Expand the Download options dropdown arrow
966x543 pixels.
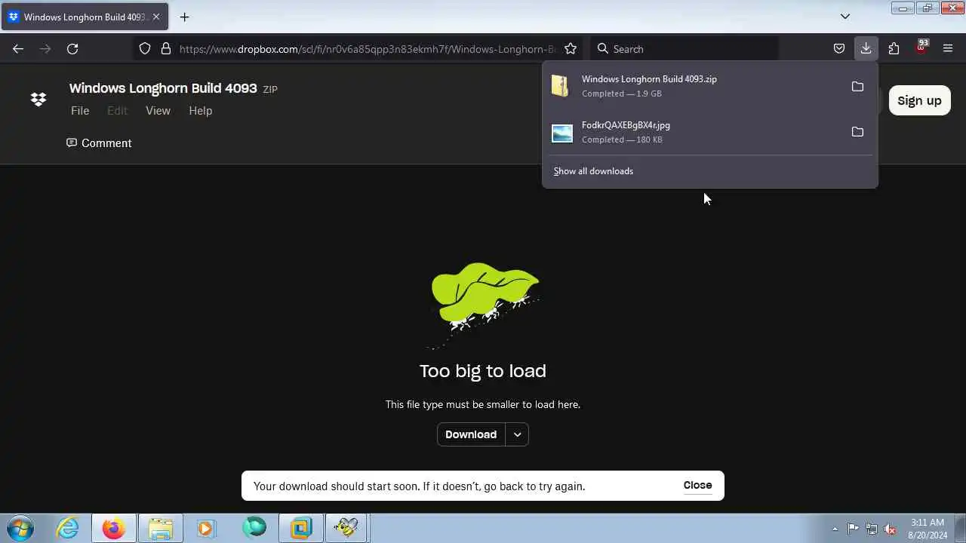point(517,434)
